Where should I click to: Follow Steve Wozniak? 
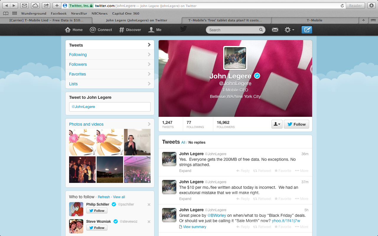(97, 228)
